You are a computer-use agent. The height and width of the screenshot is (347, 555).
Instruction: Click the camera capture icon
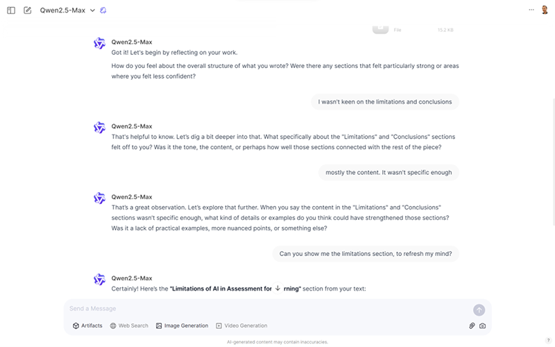482,325
